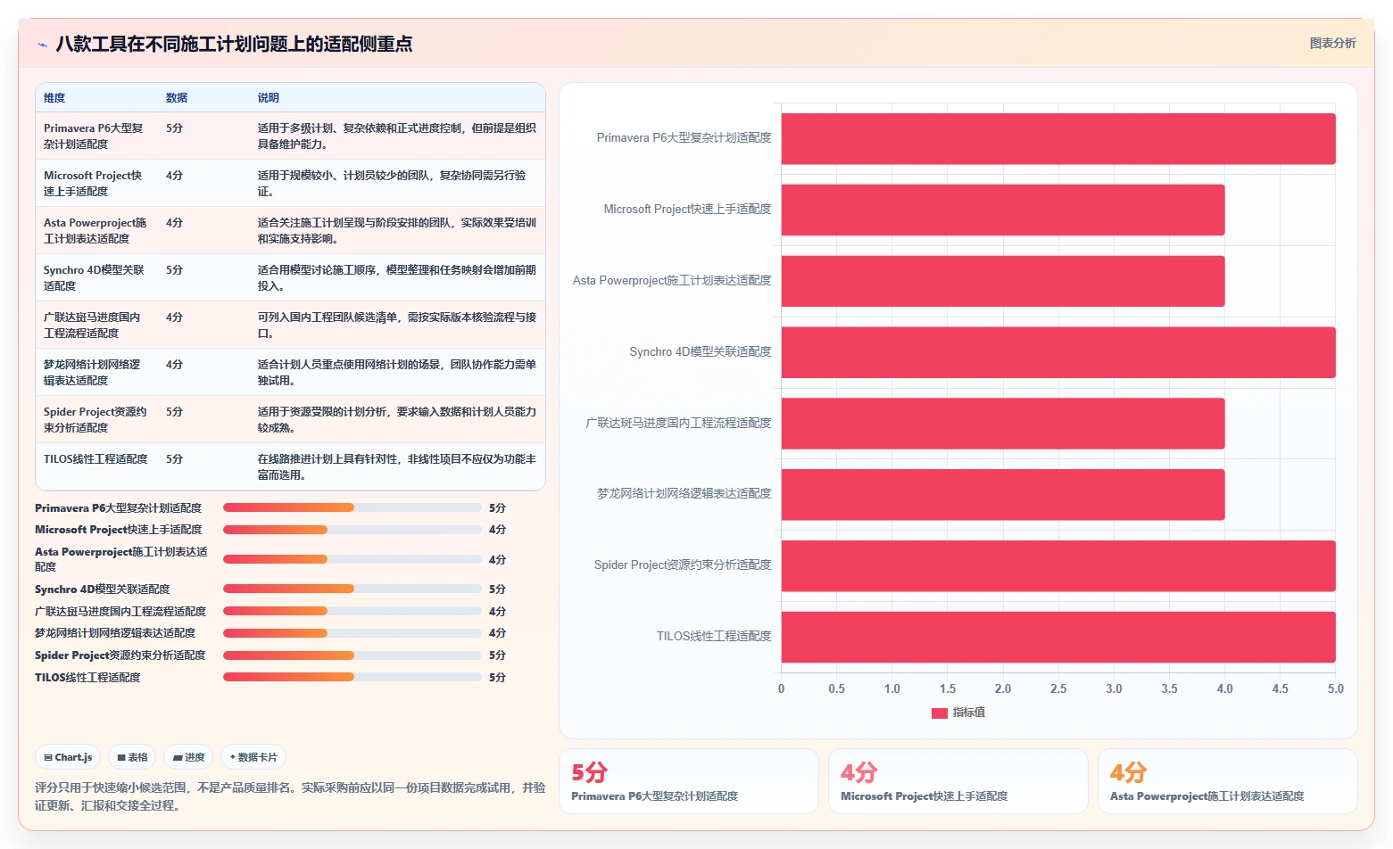Click the Spider Project chart bar
1393x849 pixels.
(x=1058, y=565)
